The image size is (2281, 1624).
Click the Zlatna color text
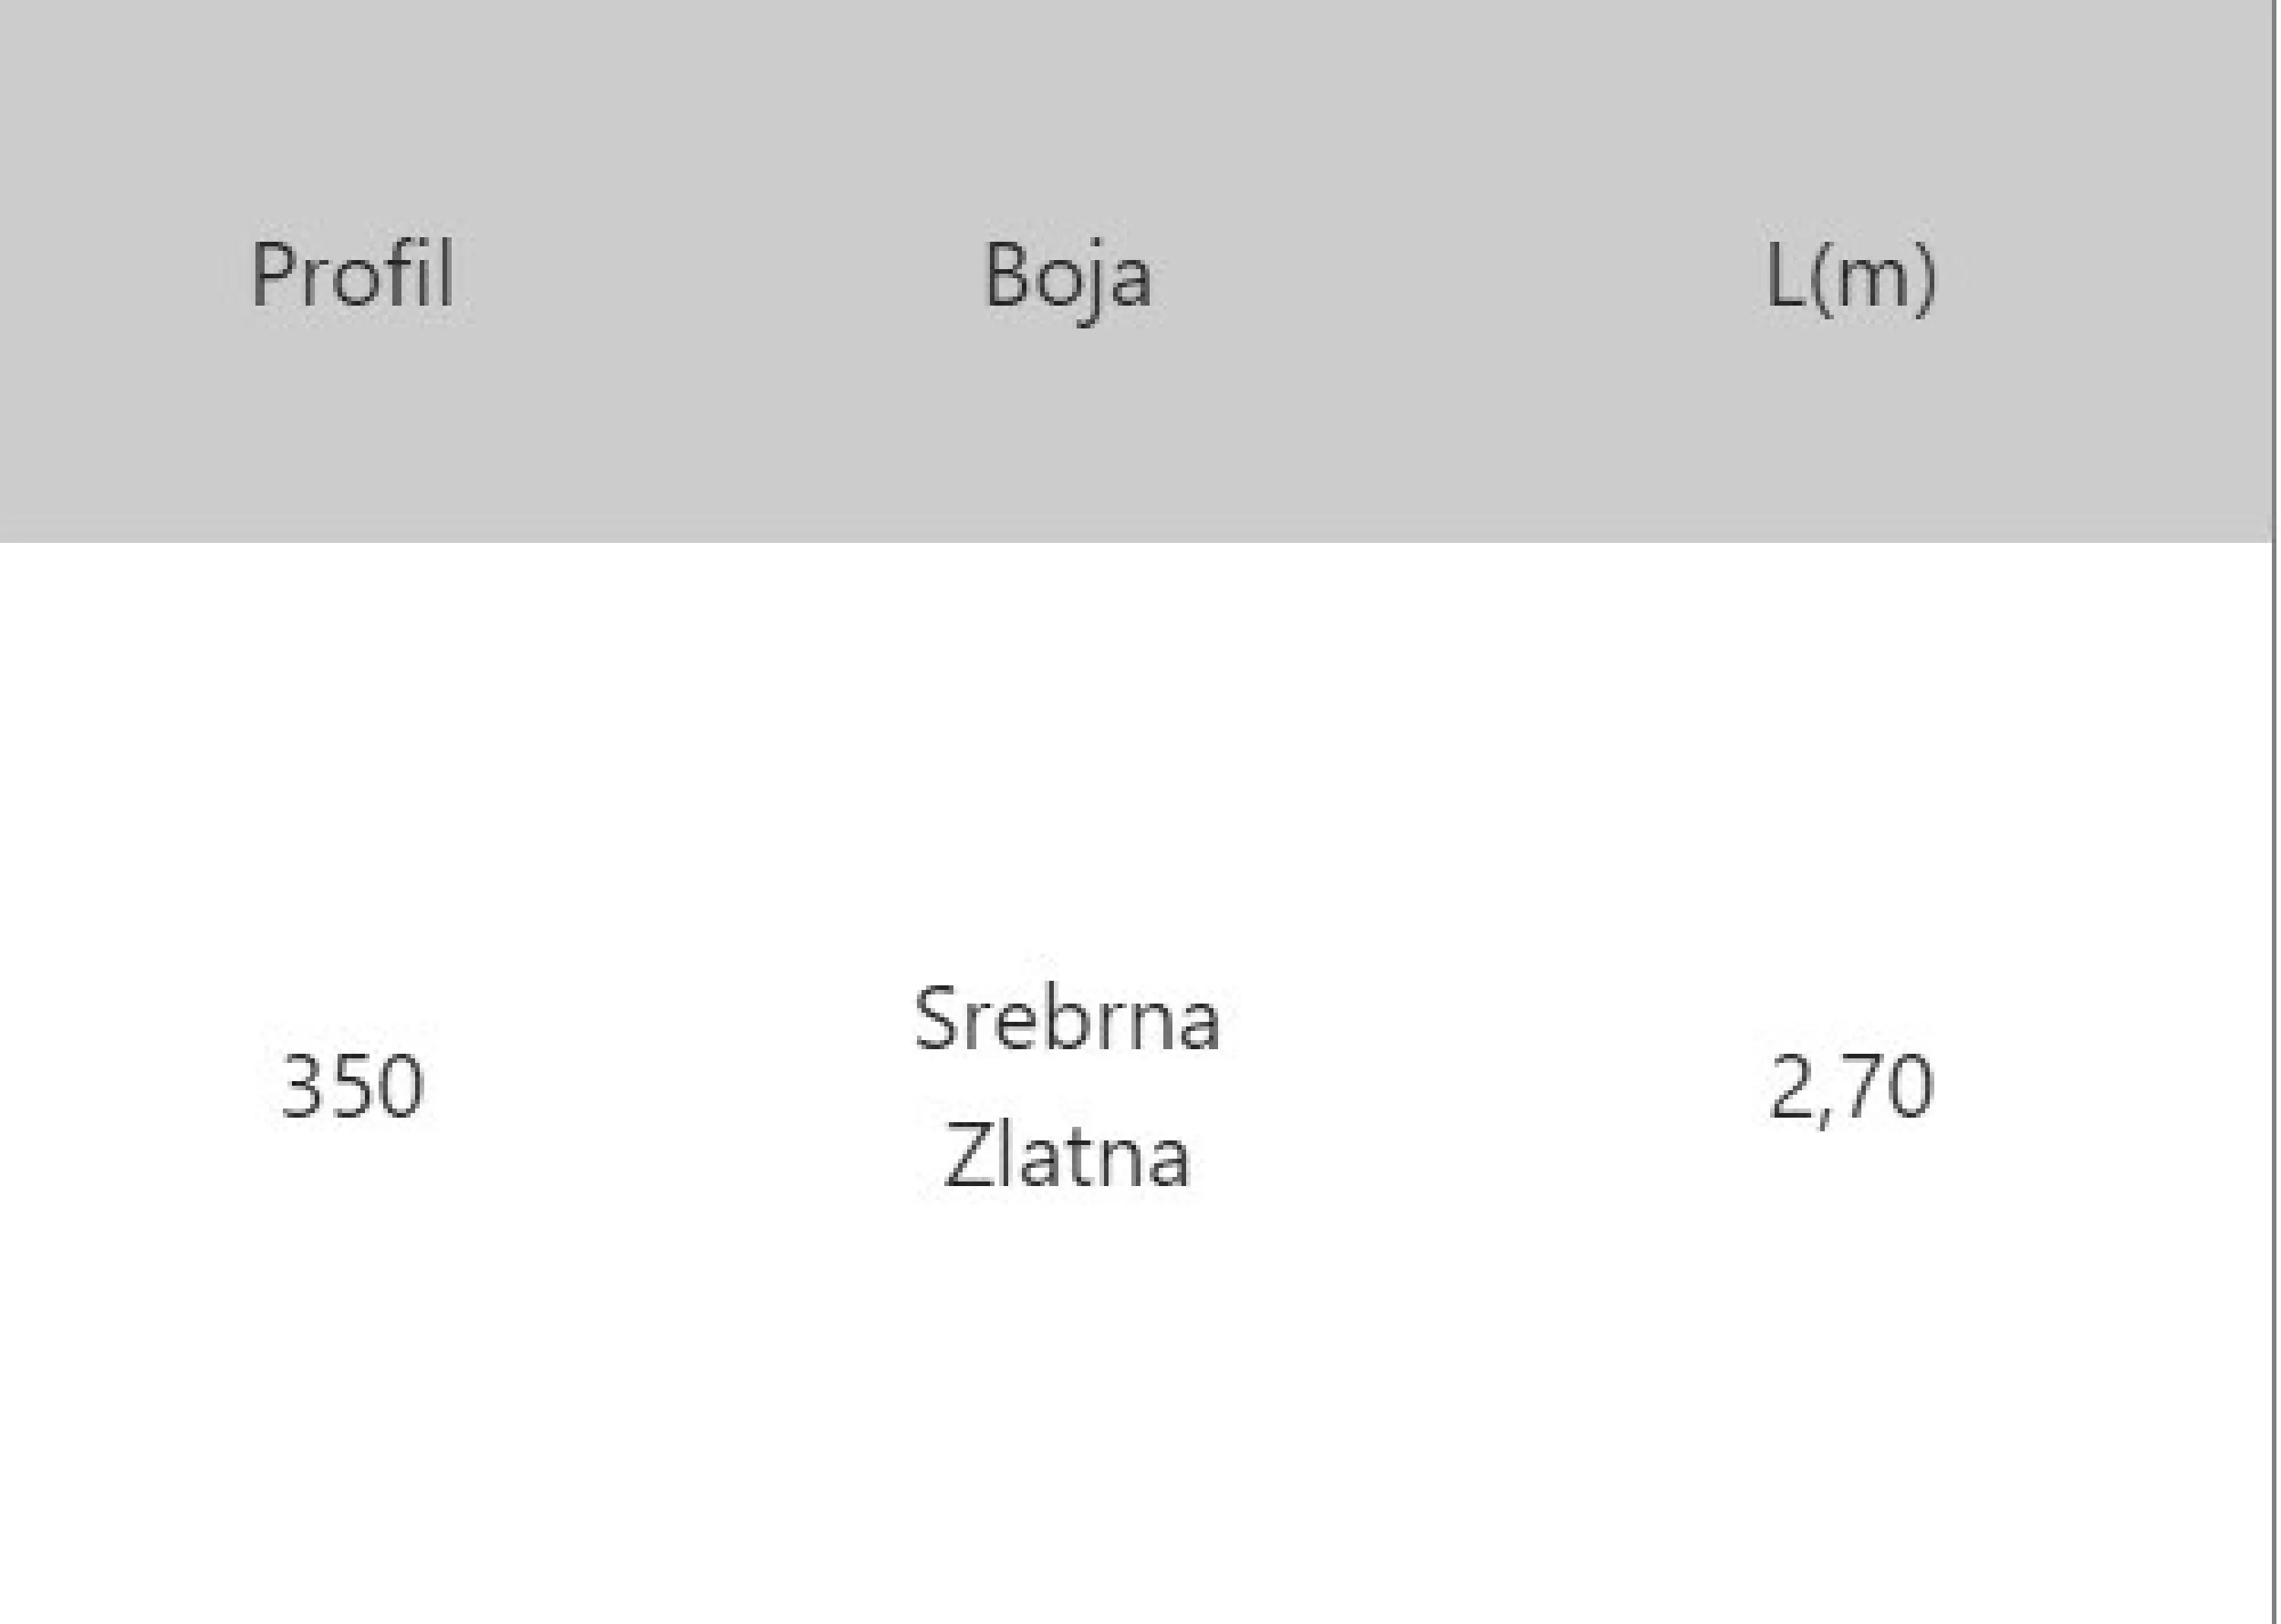1067,1156
